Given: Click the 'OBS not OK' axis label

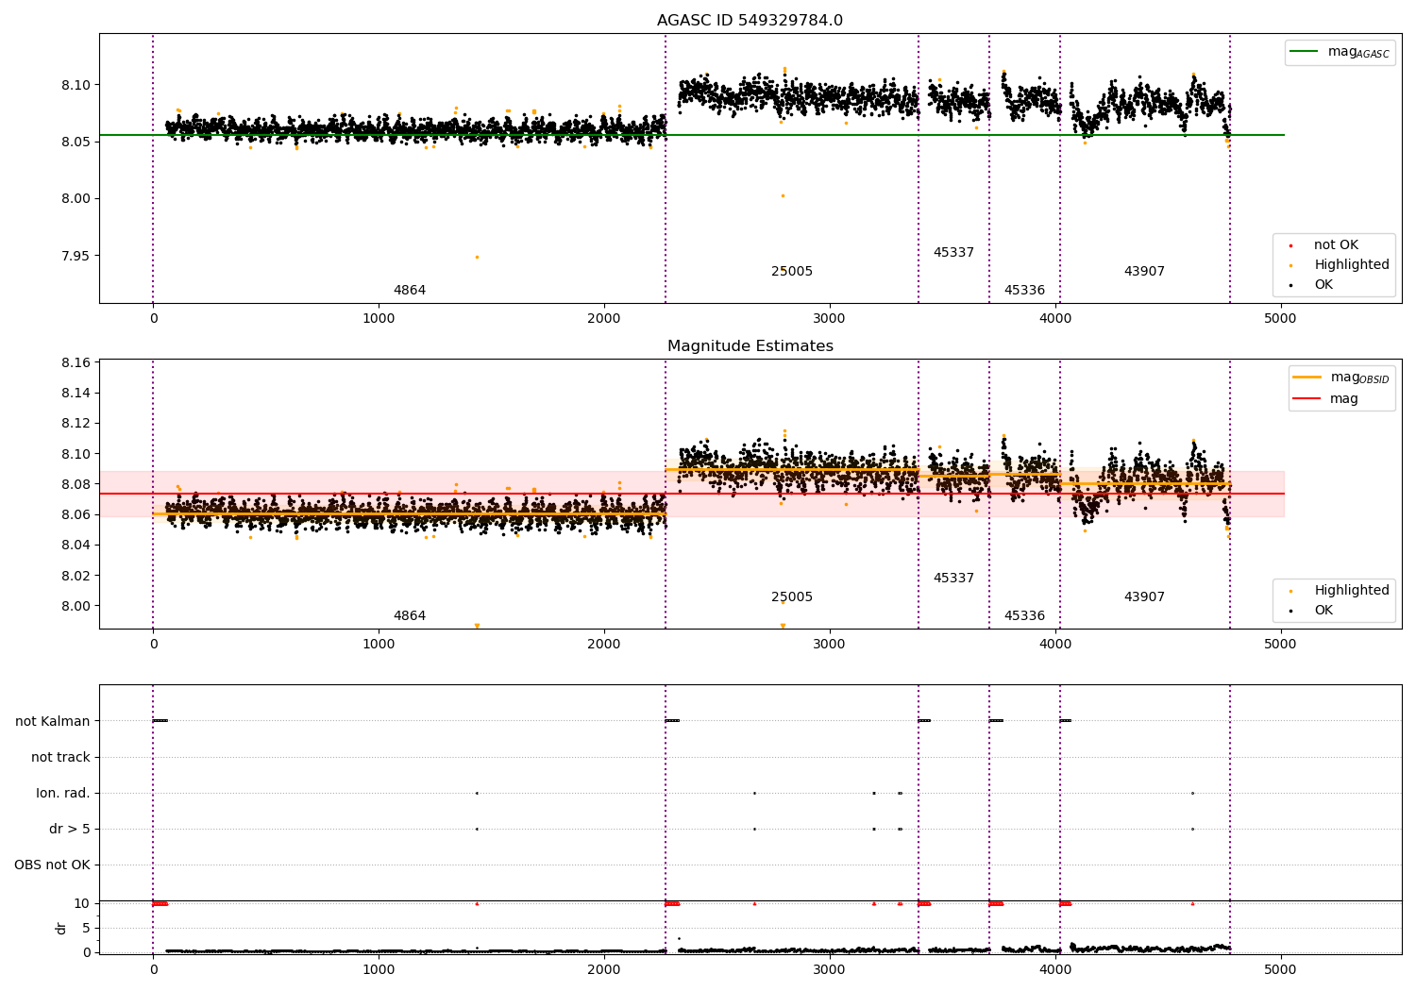Looking at the screenshot, I should point(53,865).
